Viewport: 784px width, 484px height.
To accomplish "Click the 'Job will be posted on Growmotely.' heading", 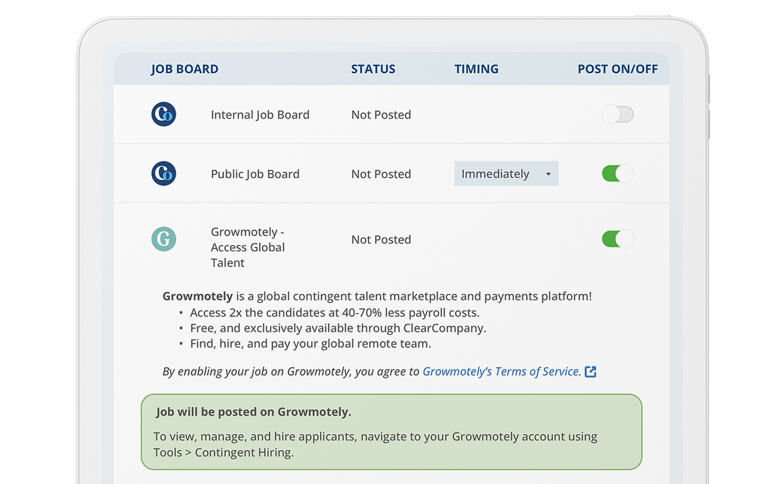I will tap(253, 412).
